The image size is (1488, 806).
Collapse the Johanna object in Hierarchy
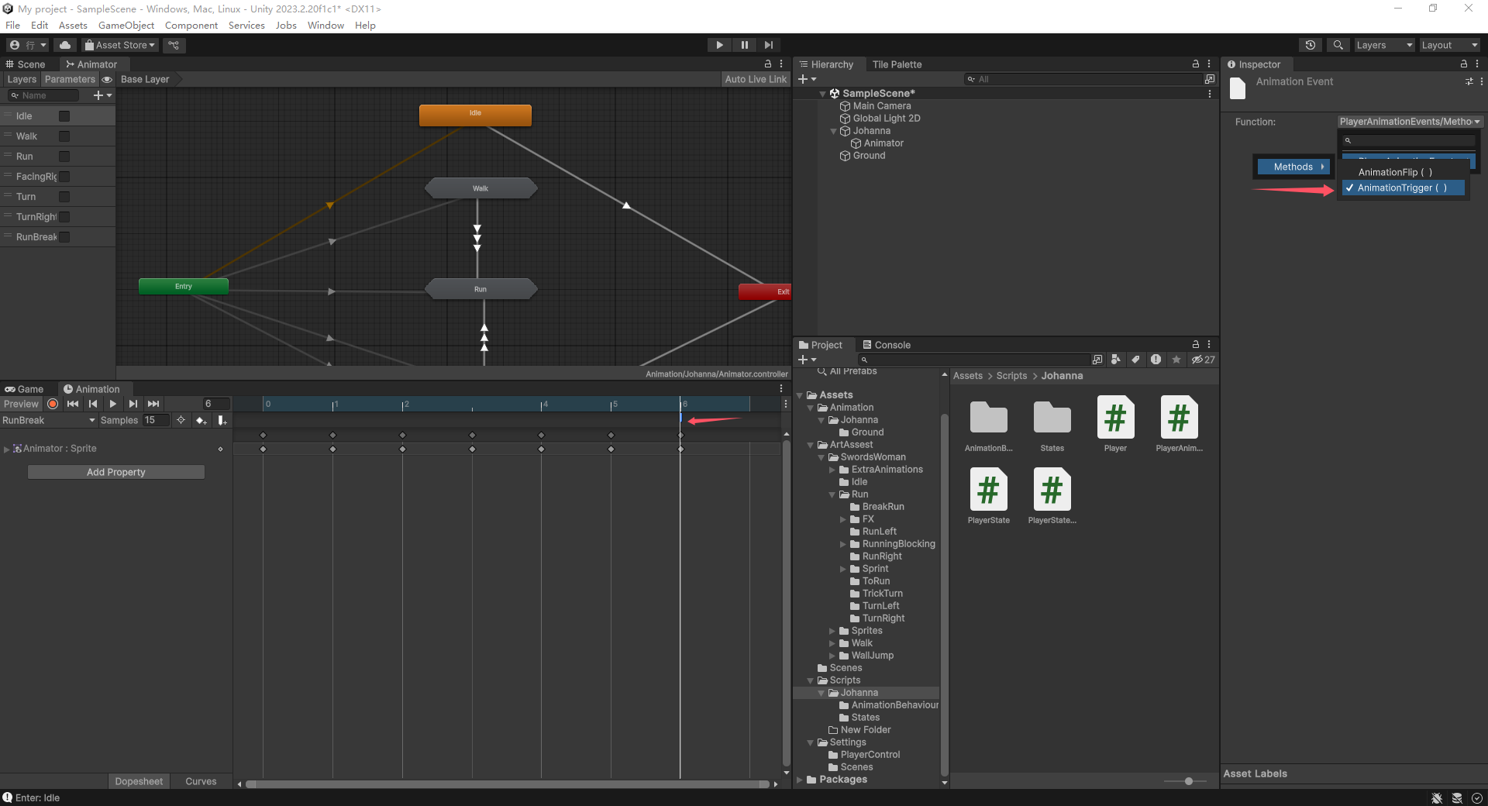[x=834, y=131]
